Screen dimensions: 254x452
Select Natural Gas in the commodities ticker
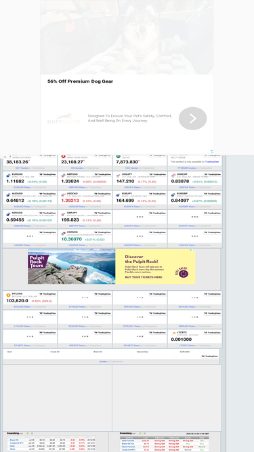tap(142, 352)
